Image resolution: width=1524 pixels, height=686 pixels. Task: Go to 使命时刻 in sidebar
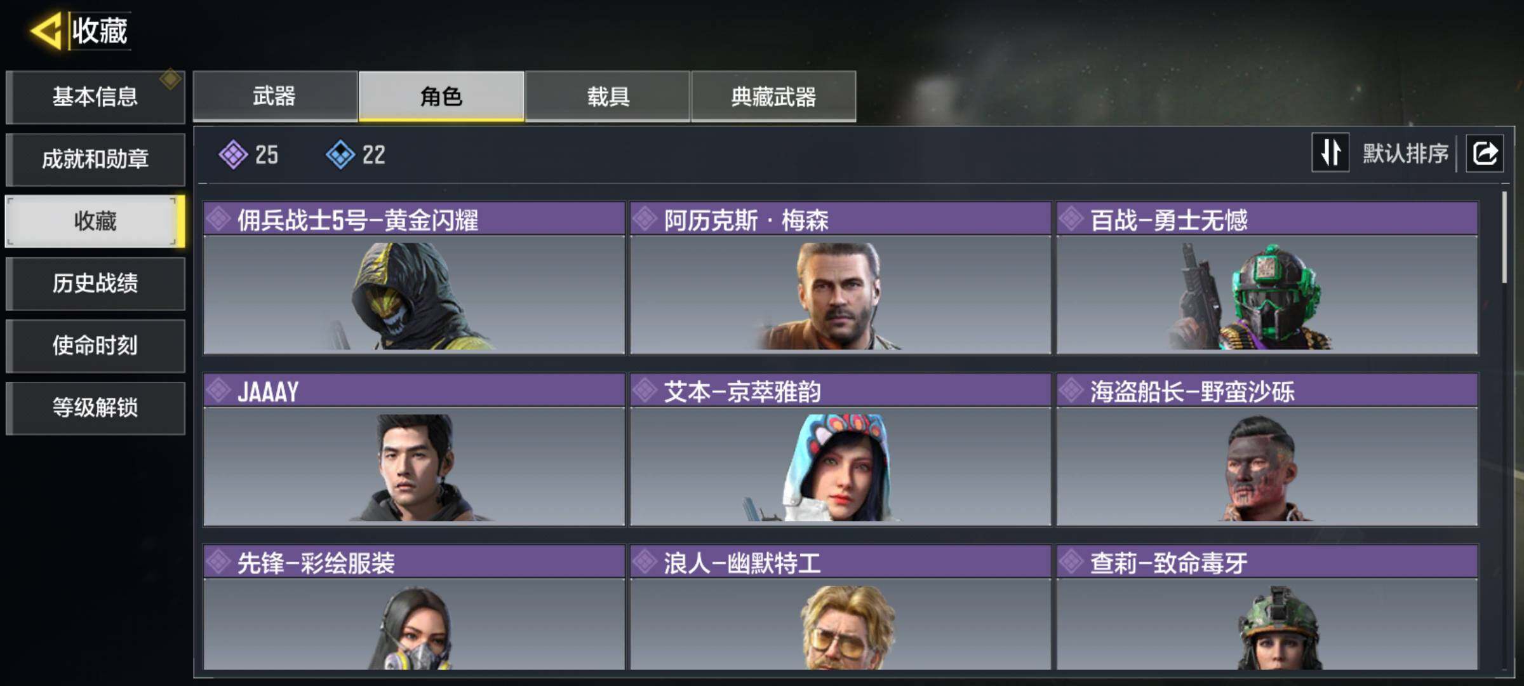coord(95,346)
